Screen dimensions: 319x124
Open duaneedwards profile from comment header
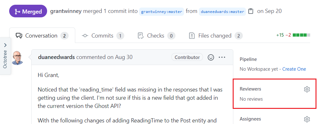pyautogui.click(x=56, y=57)
